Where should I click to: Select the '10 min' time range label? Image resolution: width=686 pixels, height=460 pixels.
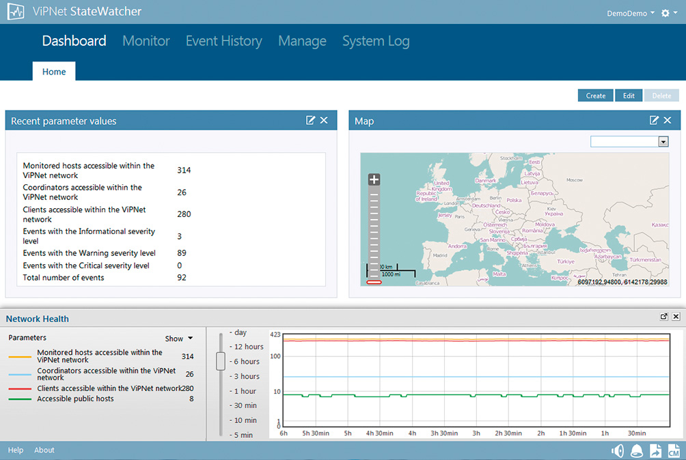[x=245, y=420]
